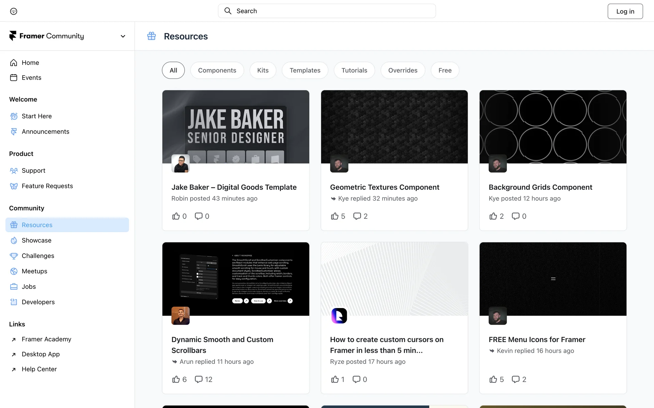Open the Framer Academy external link

click(x=46, y=339)
